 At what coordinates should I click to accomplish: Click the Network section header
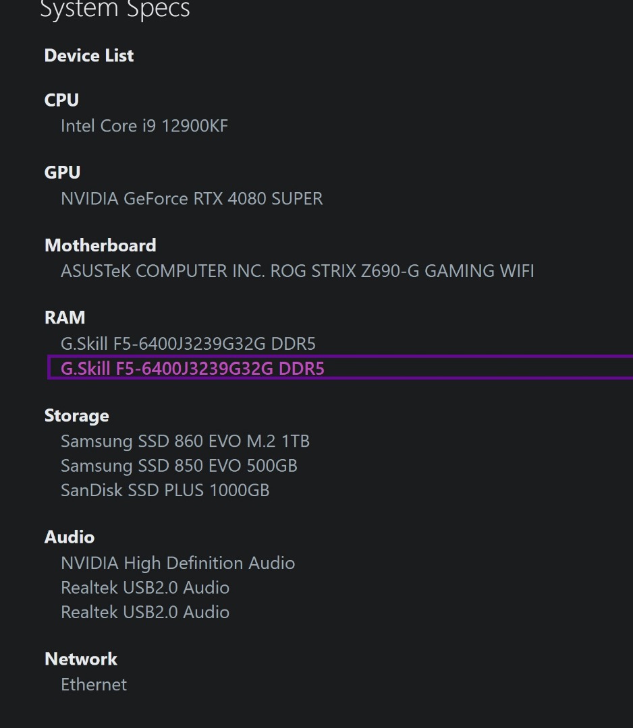[x=80, y=659]
